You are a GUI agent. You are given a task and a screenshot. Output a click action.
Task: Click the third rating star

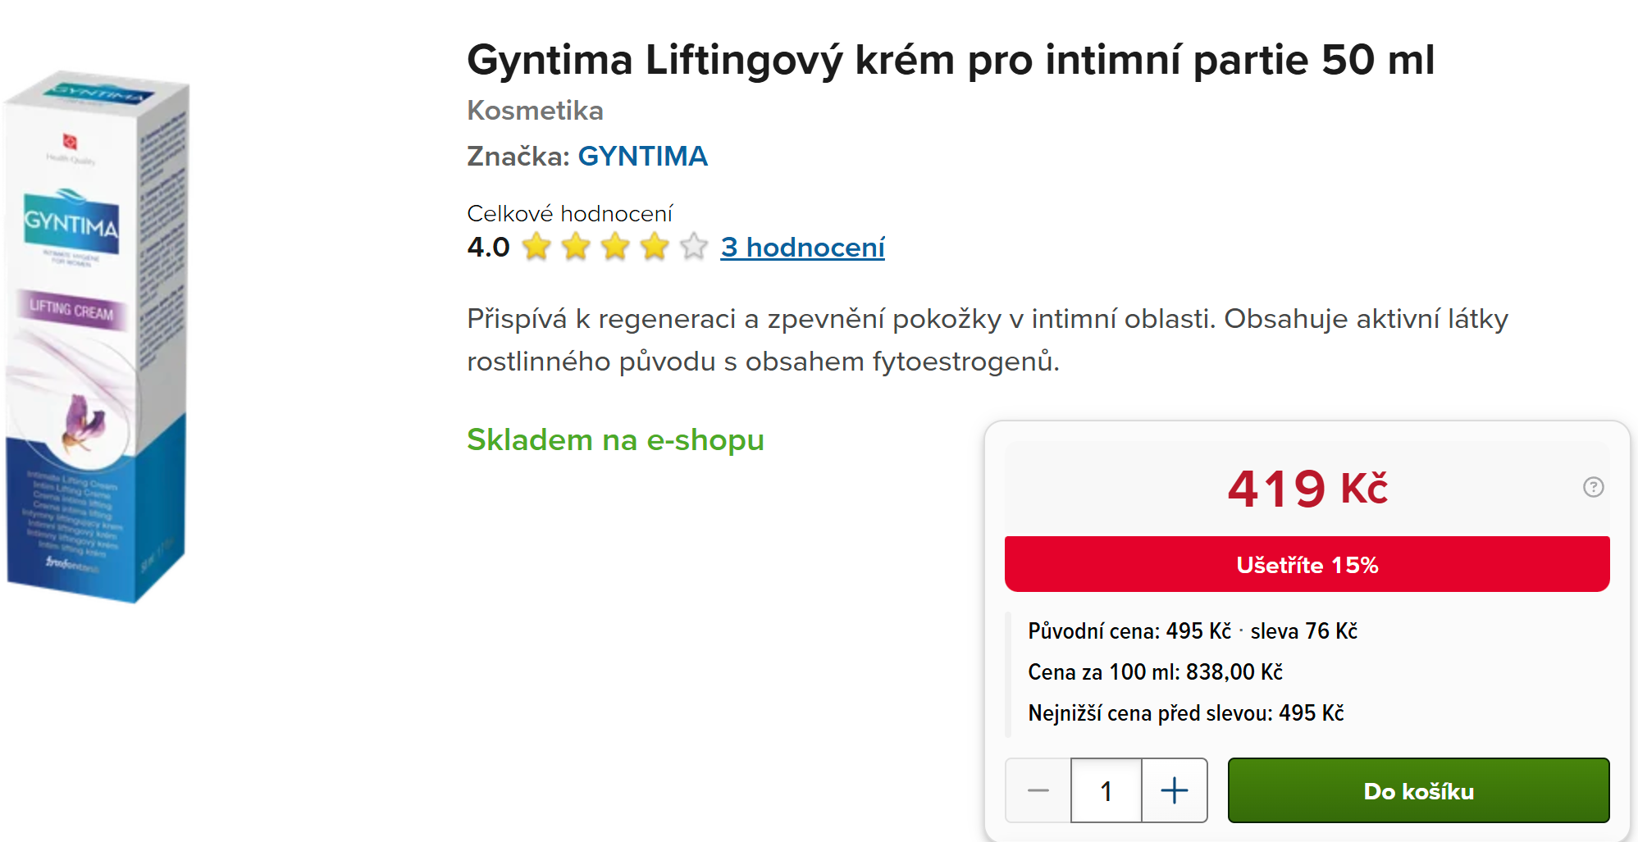615,246
